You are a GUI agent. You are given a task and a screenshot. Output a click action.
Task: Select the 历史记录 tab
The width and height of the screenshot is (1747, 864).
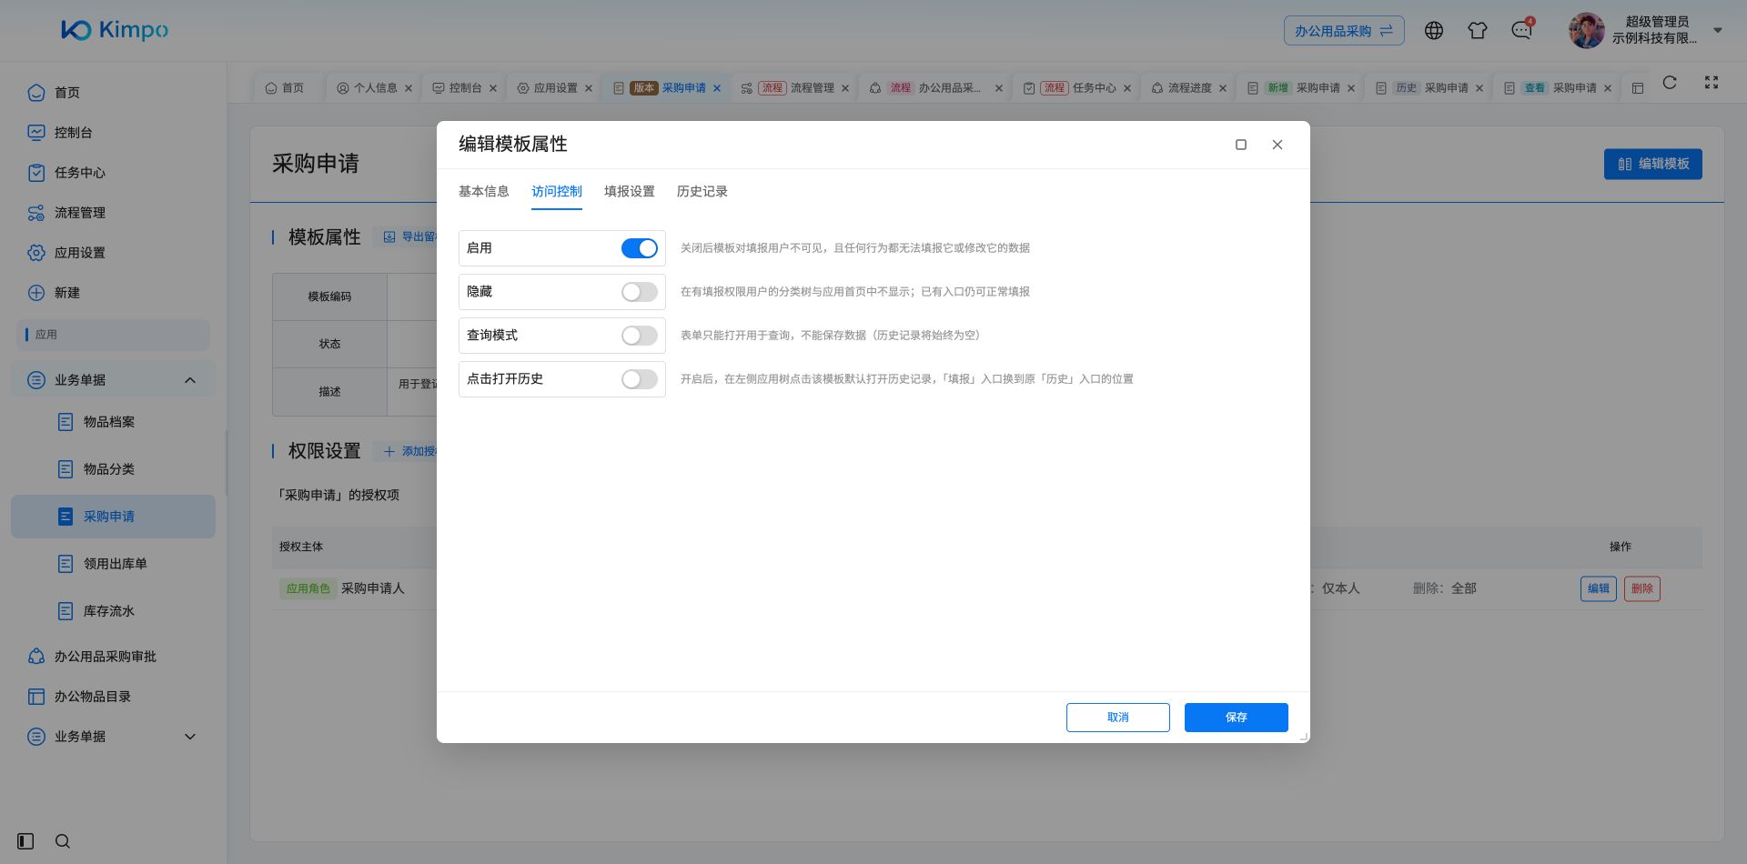(x=702, y=191)
